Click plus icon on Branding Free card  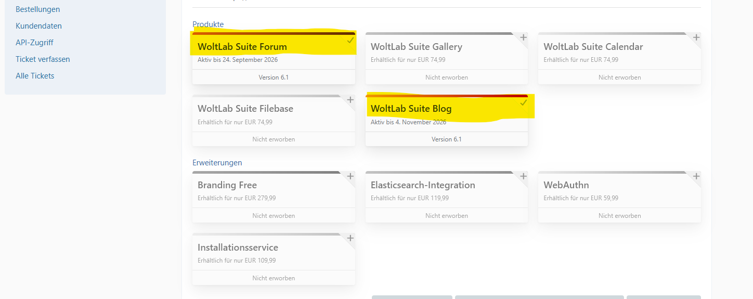[350, 176]
